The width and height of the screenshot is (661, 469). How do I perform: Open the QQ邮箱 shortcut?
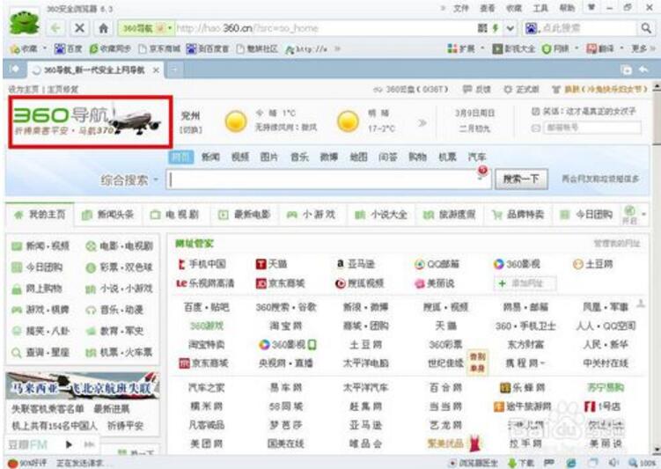tap(437, 264)
